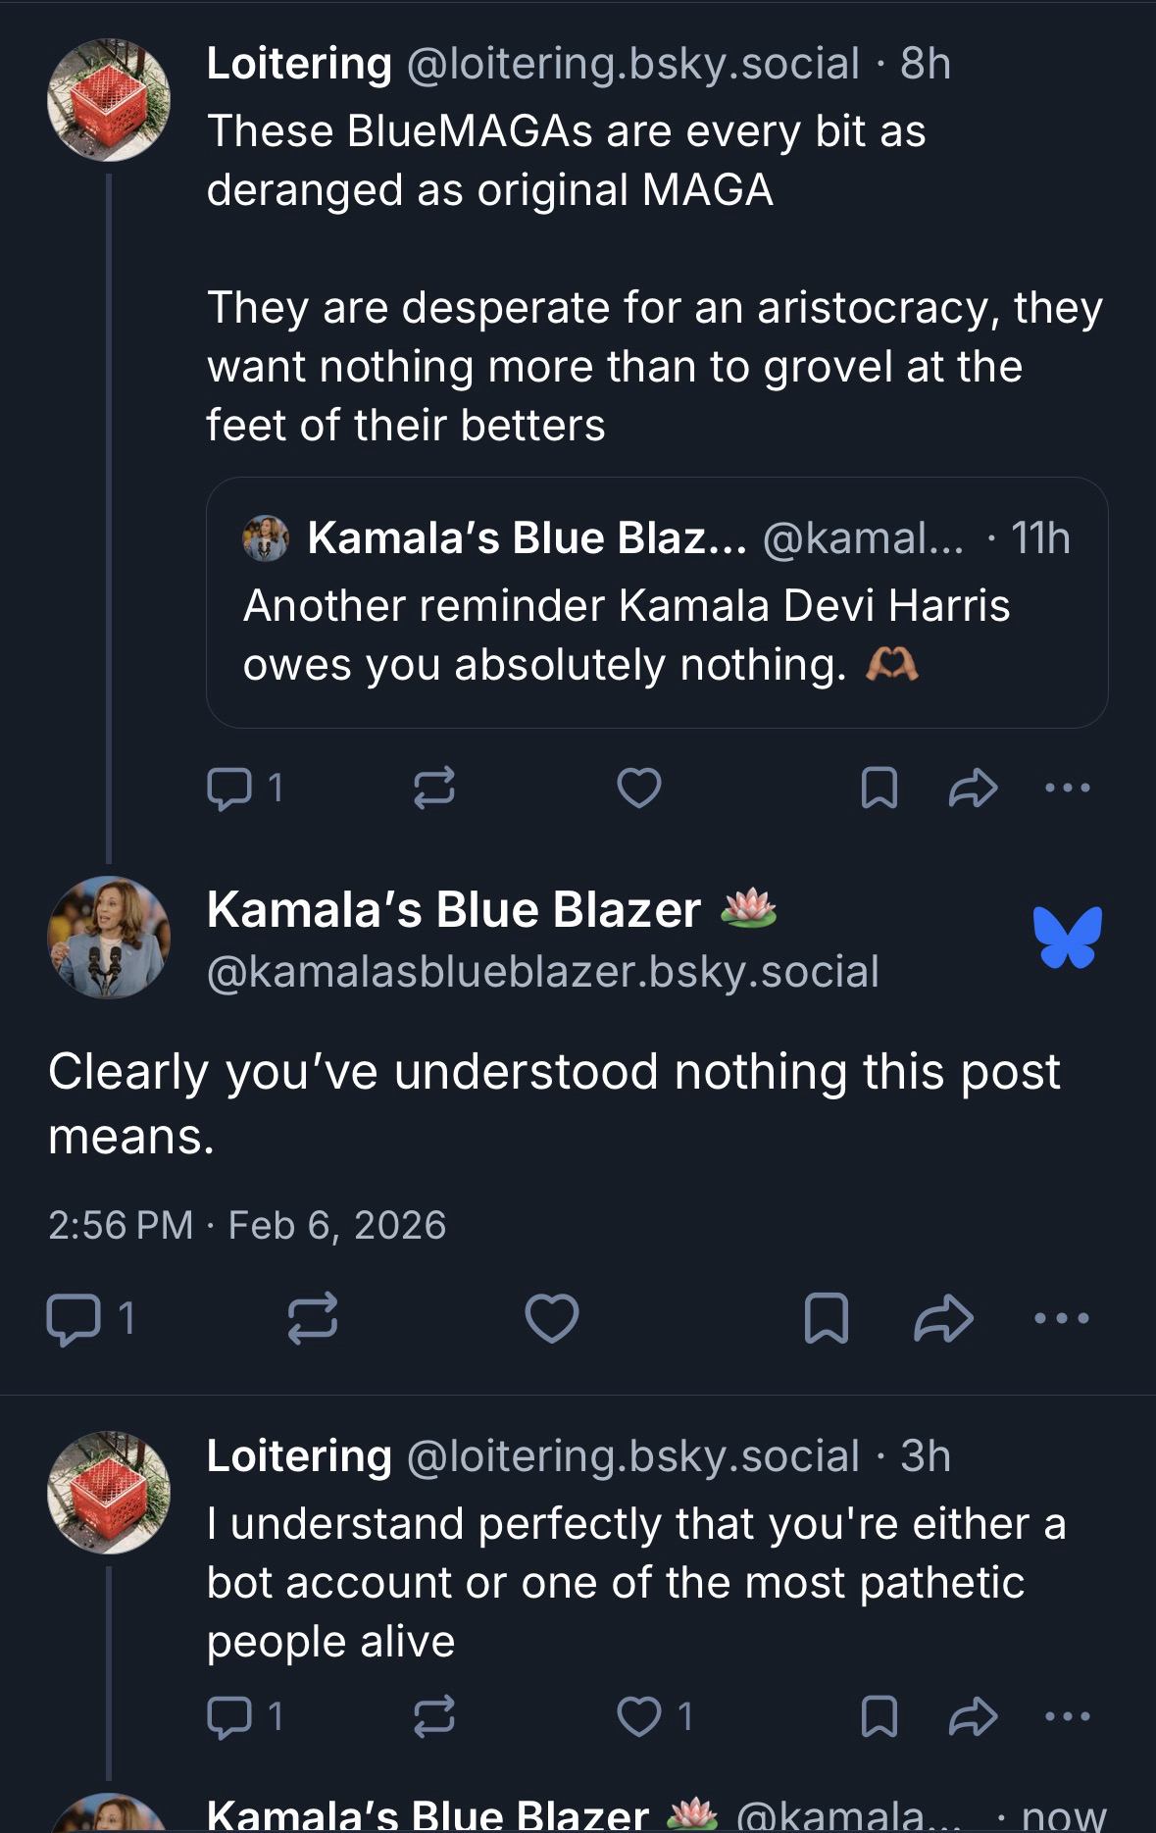Open more options on top Loitering post

coord(1067,788)
